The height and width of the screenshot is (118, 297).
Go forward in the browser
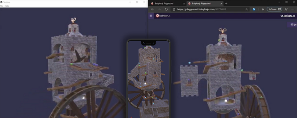pyautogui.click(x=159, y=9)
